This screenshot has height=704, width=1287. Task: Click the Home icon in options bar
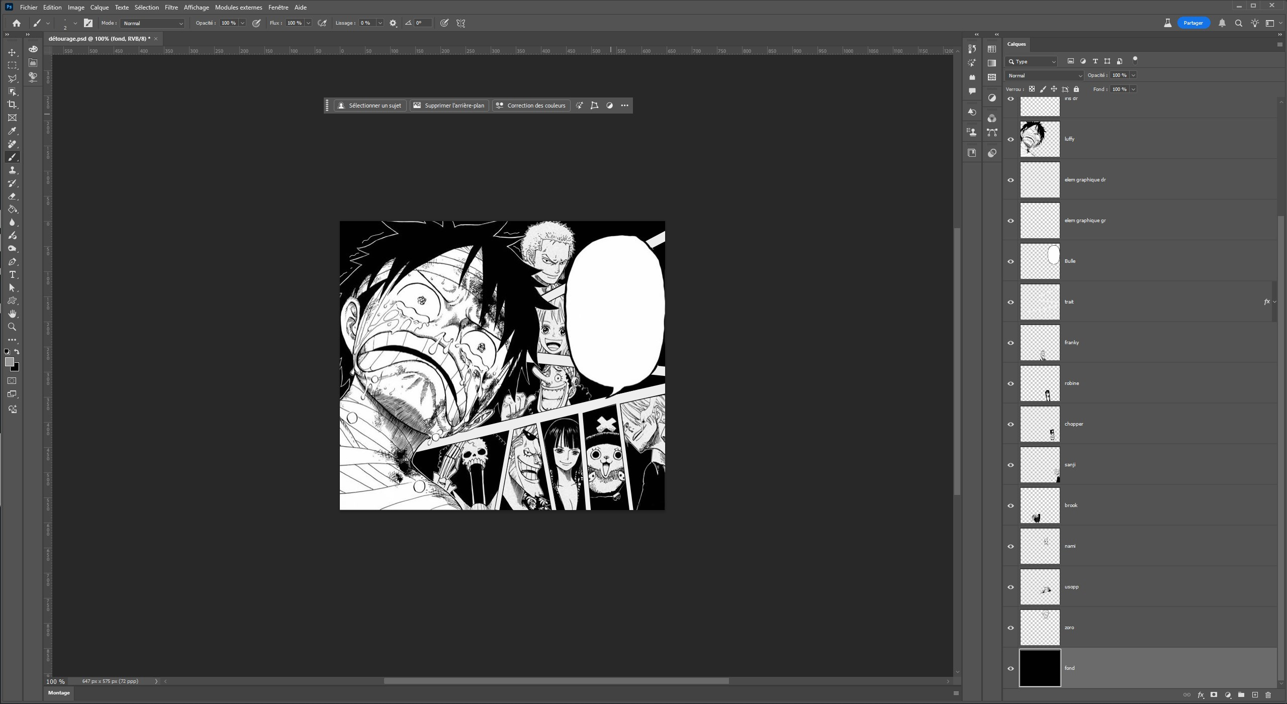pos(17,23)
